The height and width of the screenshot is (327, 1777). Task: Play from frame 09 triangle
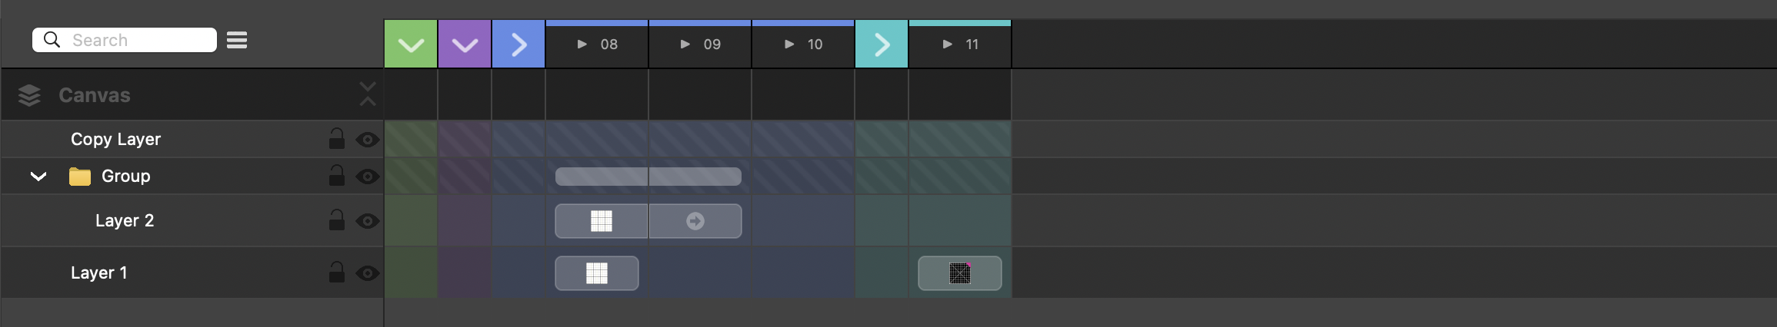pyautogui.click(x=685, y=45)
